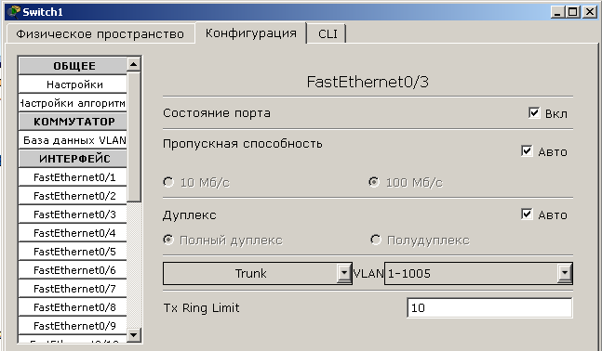Uncheck Авто for Дуплекс
The height and width of the screenshot is (351, 602).
pos(527,214)
